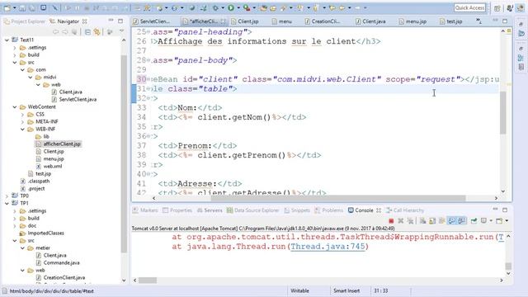This screenshot has height=297, width=528.
Task: Clear the console output icon
Action: coord(422,221)
